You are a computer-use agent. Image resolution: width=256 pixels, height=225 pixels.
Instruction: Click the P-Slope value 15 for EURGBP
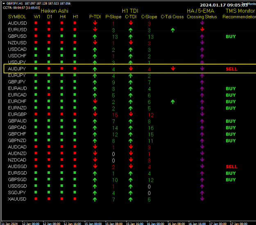tap(115, 115)
